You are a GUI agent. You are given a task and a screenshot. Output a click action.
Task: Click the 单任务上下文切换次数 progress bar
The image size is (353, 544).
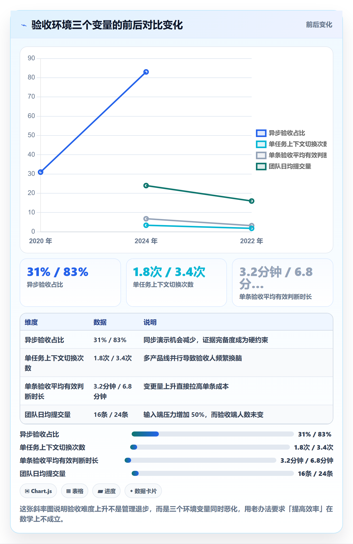coord(210,447)
